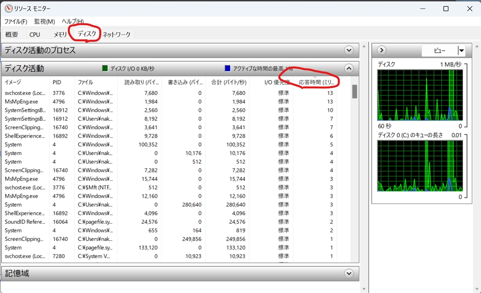Click the ビュー button in graph pane
The image size is (481, 293).
pyautogui.click(x=440, y=50)
